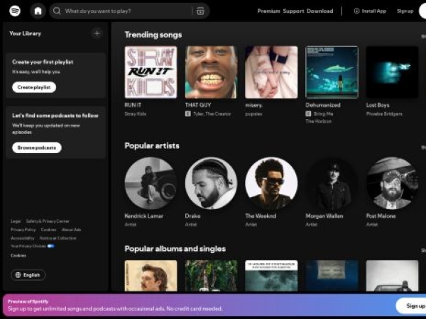Click the Morgan Wallen name label
Screen dimensions: 426x319
(x=324, y=216)
